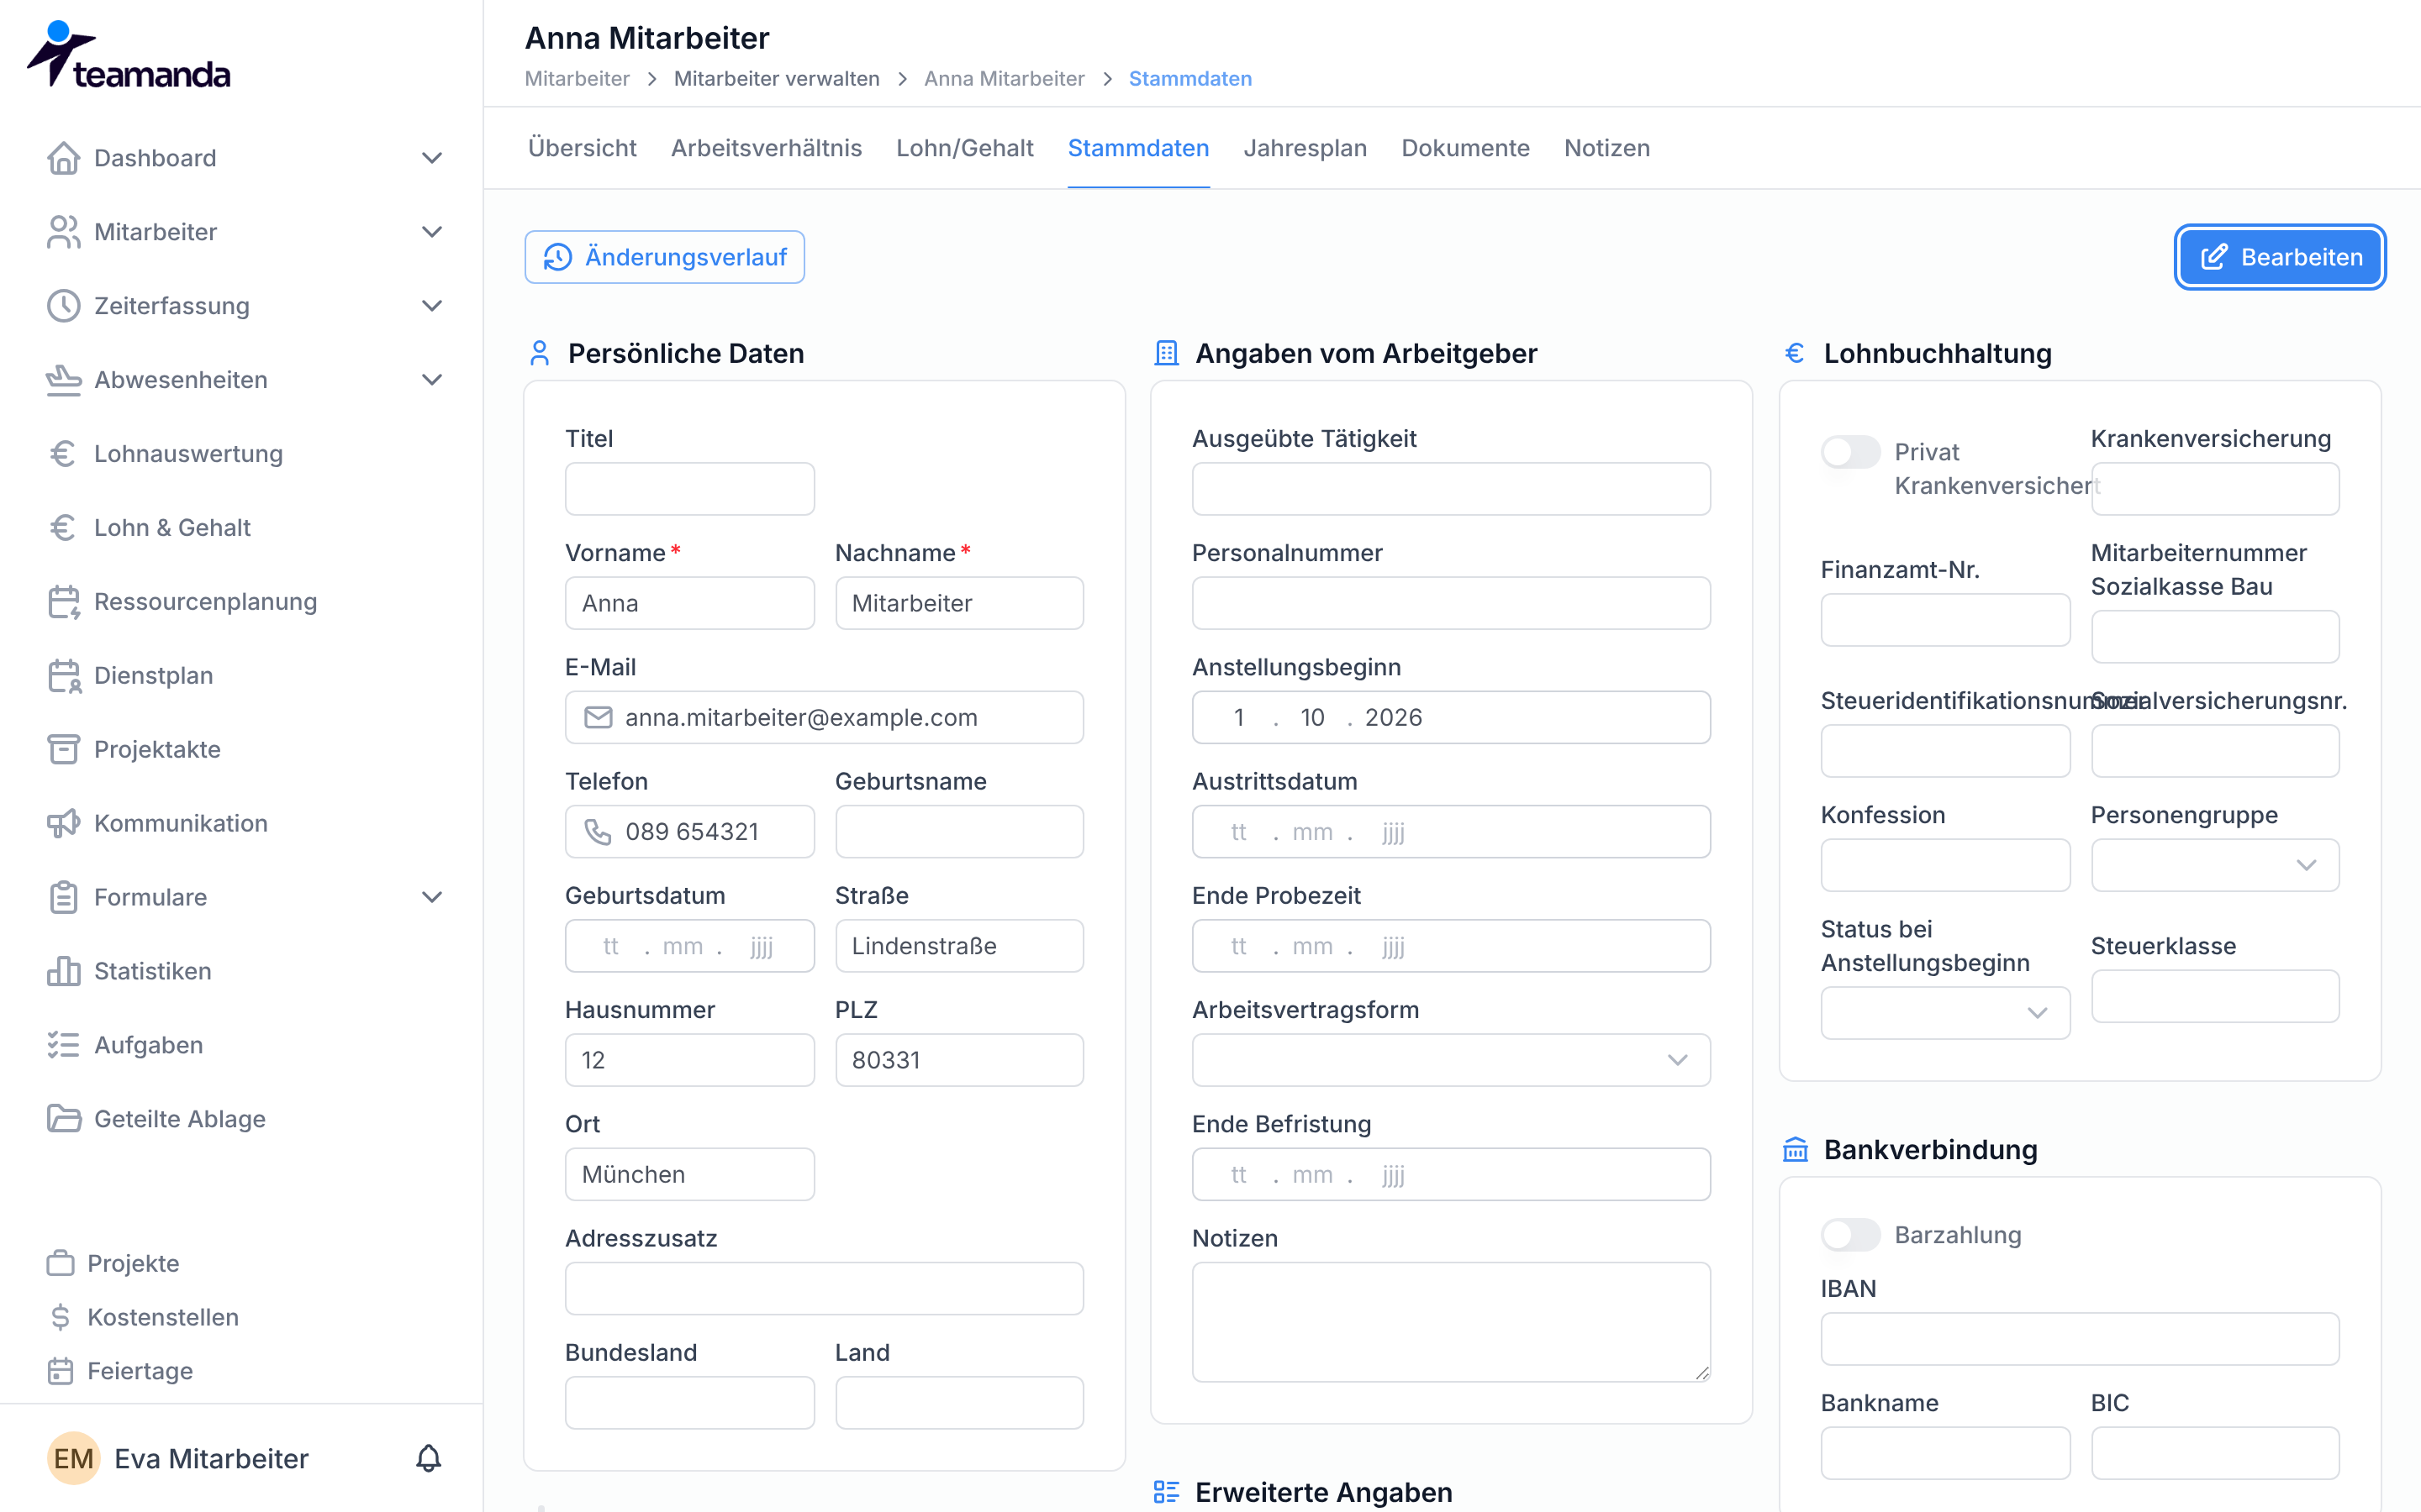The width and height of the screenshot is (2421, 1512).
Task: Open Dashboard home icon
Action: pyautogui.click(x=64, y=158)
